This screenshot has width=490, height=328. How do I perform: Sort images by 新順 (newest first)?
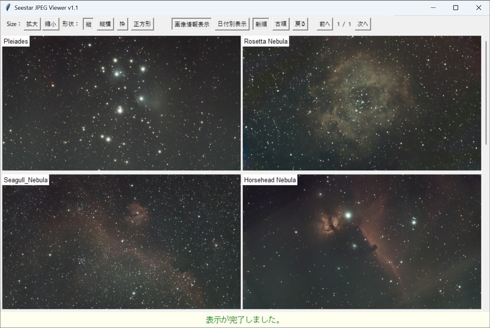tap(261, 23)
